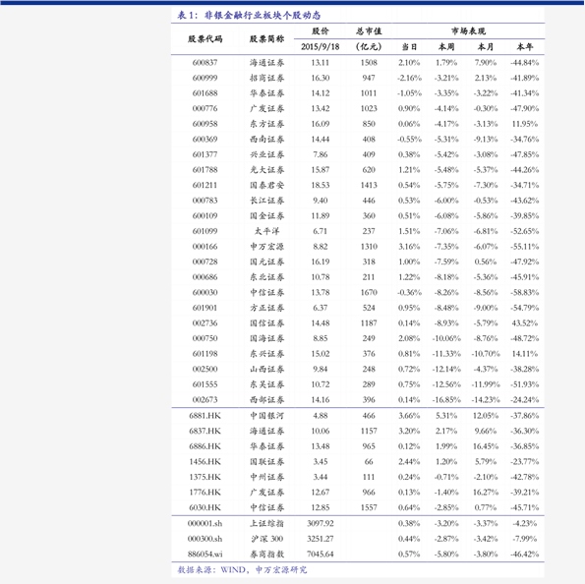Image resolution: width=585 pixels, height=584 pixels.
Task: Click stock code 601377
Action: point(205,154)
